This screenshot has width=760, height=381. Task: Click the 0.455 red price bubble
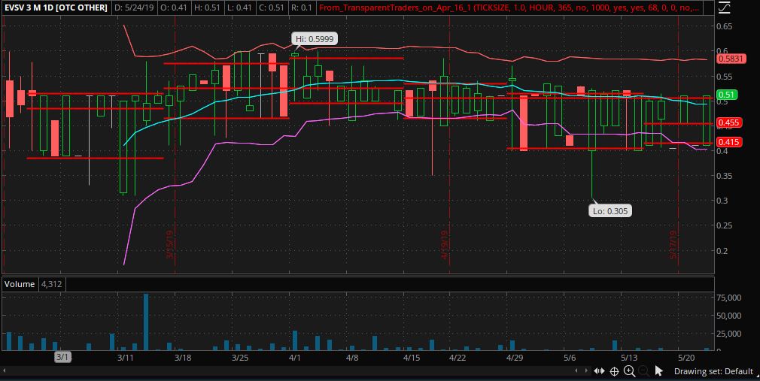pos(728,122)
